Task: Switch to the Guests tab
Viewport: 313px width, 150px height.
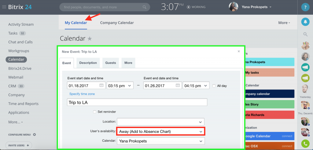Action: [x=111, y=63]
